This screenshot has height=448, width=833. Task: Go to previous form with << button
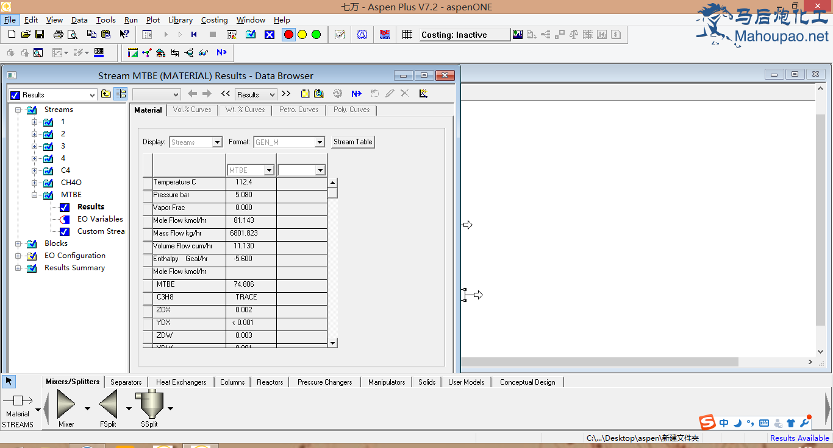point(226,94)
